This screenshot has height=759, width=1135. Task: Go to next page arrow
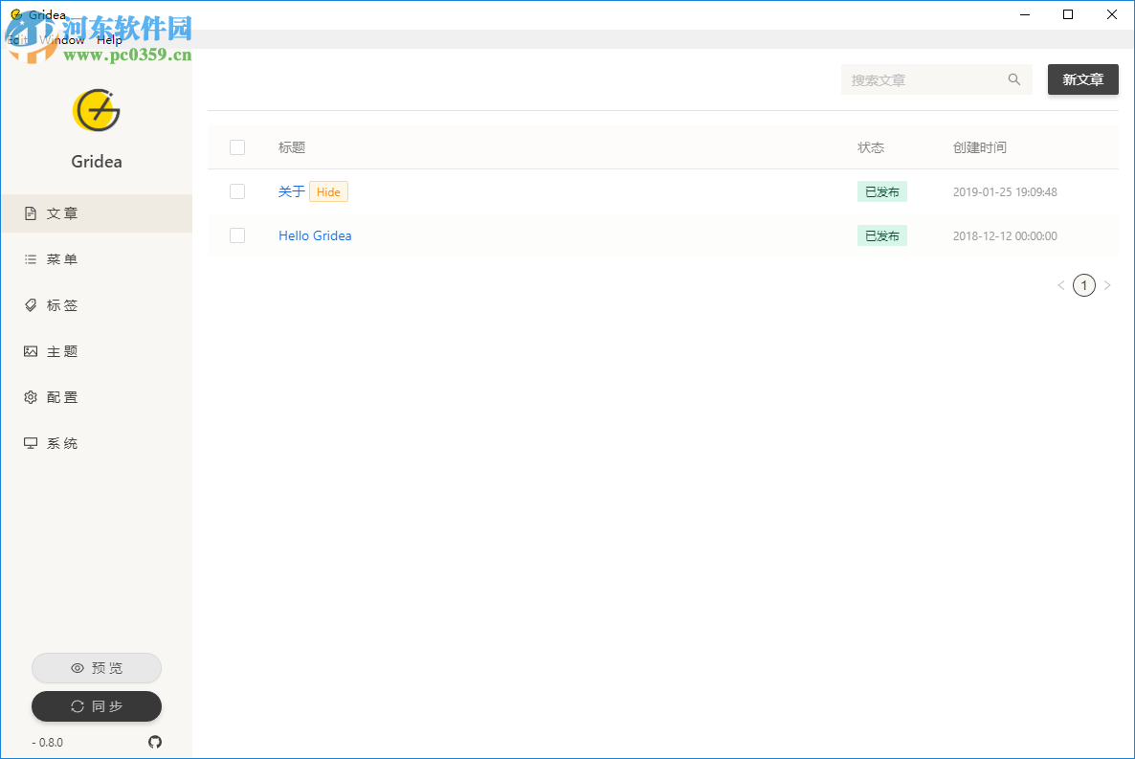1107,285
